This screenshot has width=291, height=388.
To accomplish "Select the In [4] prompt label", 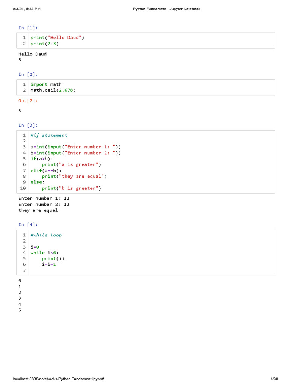I will pyautogui.click(x=28, y=225).
